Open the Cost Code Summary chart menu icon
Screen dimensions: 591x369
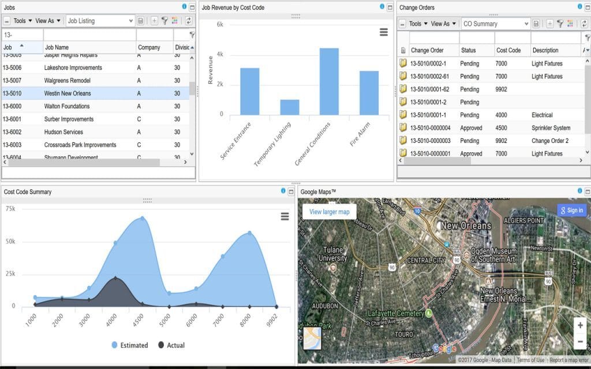(285, 216)
